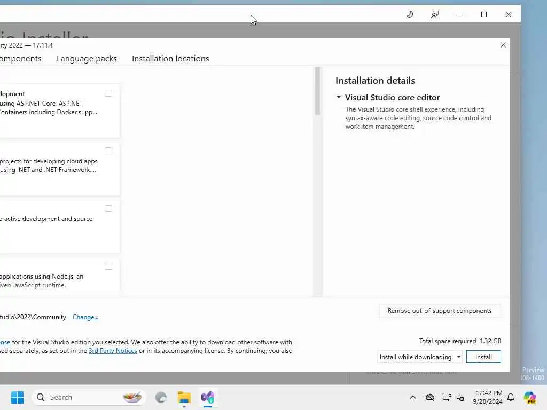
Task: Click the taskbar Search box
Action: coord(89,397)
